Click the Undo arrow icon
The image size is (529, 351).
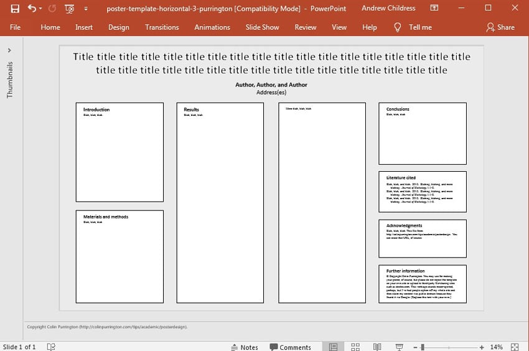click(x=31, y=9)
